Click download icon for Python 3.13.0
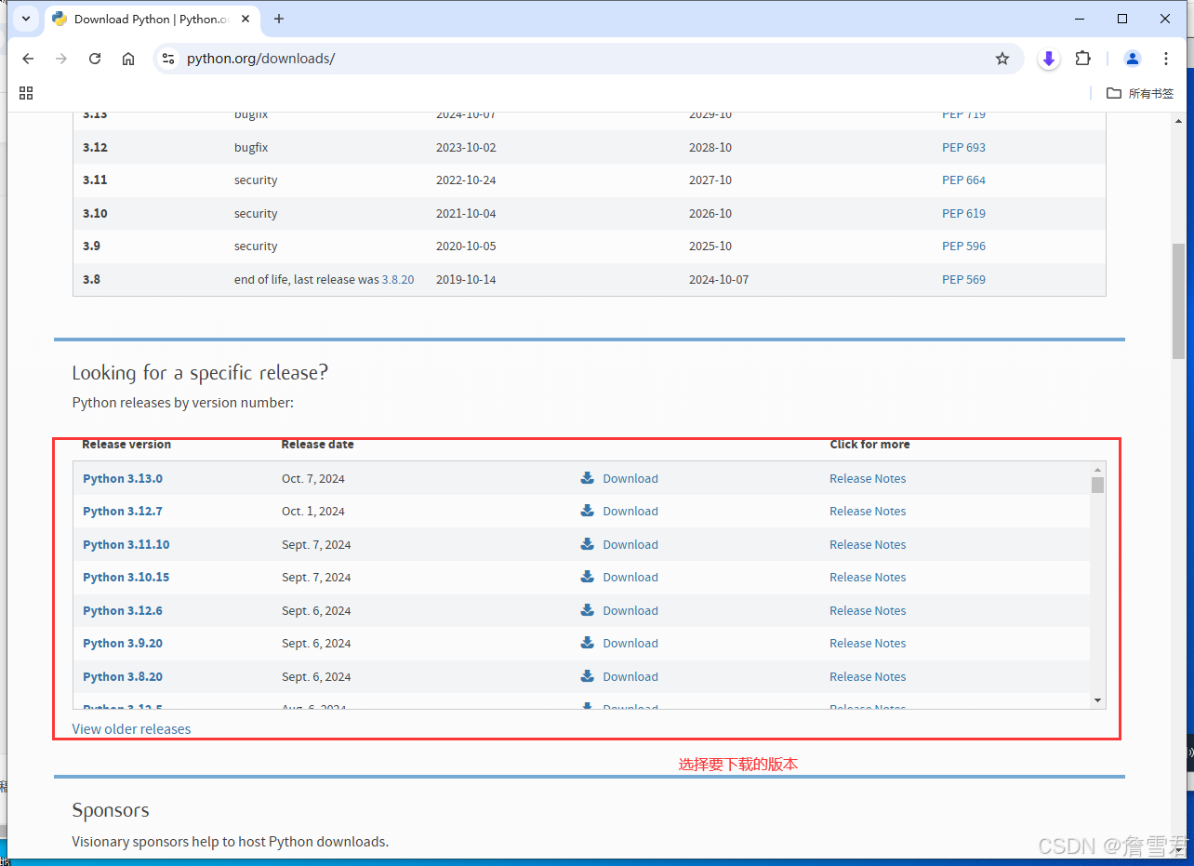1194x866 pixels. 588,478
